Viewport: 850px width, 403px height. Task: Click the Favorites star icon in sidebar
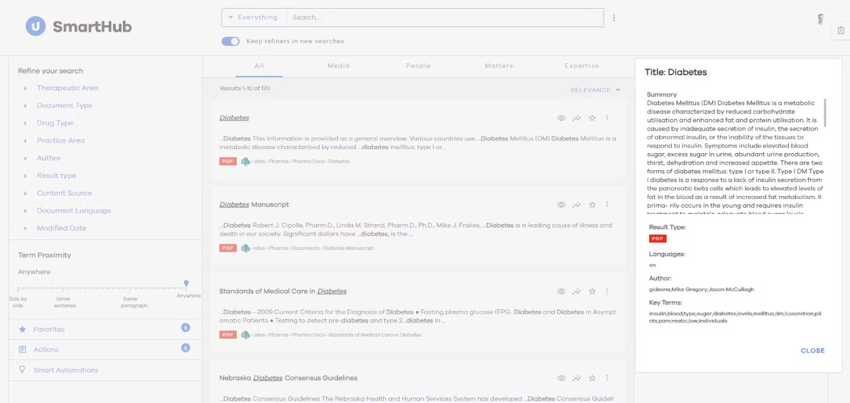tap(22, 329)
